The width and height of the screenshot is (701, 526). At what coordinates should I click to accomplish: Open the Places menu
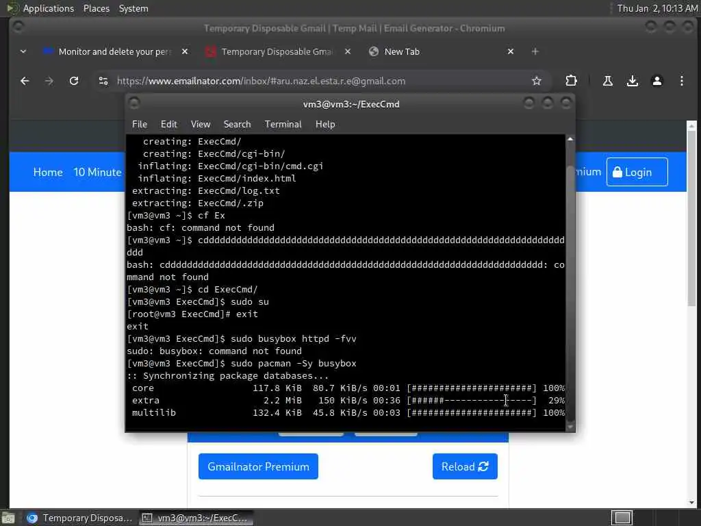[96, 8]
